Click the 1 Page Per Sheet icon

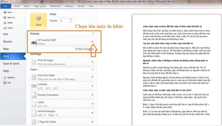34,122
